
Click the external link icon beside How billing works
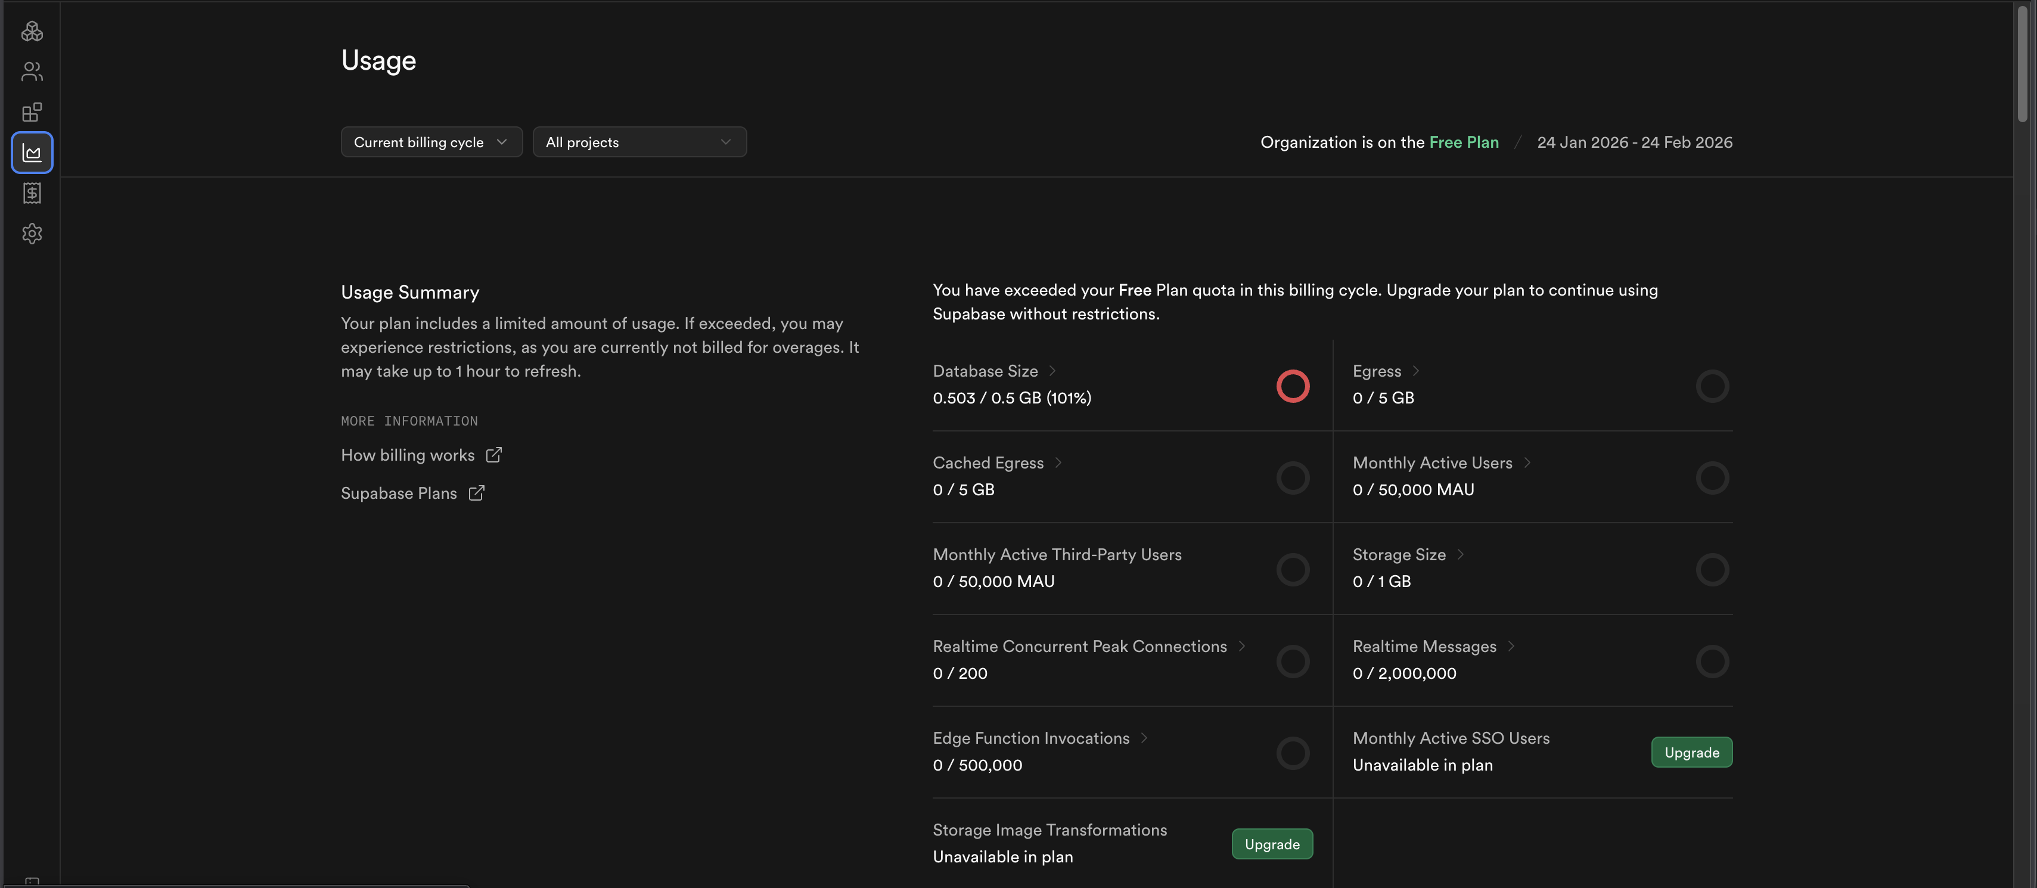(493, 455)
